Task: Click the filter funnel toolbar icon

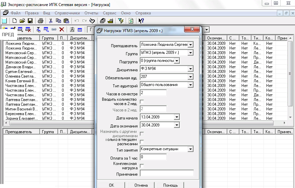Action: [121, 21]
